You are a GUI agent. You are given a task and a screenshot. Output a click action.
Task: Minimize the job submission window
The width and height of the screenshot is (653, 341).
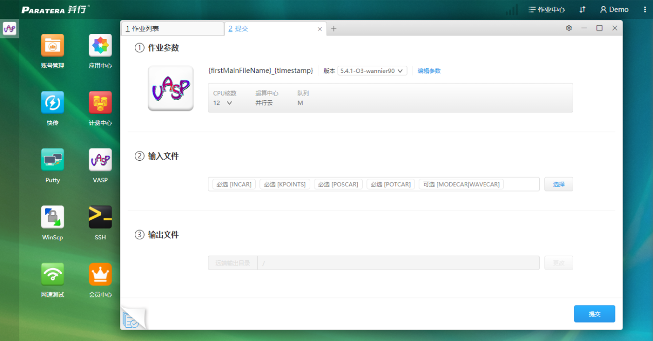click(584, 28)
